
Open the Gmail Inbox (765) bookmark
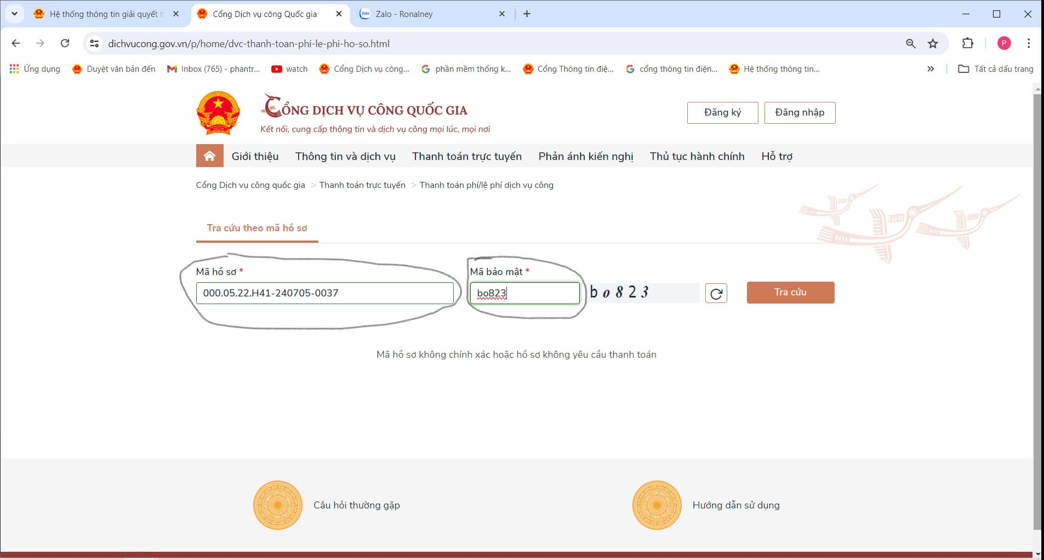(x=213, y=69)
